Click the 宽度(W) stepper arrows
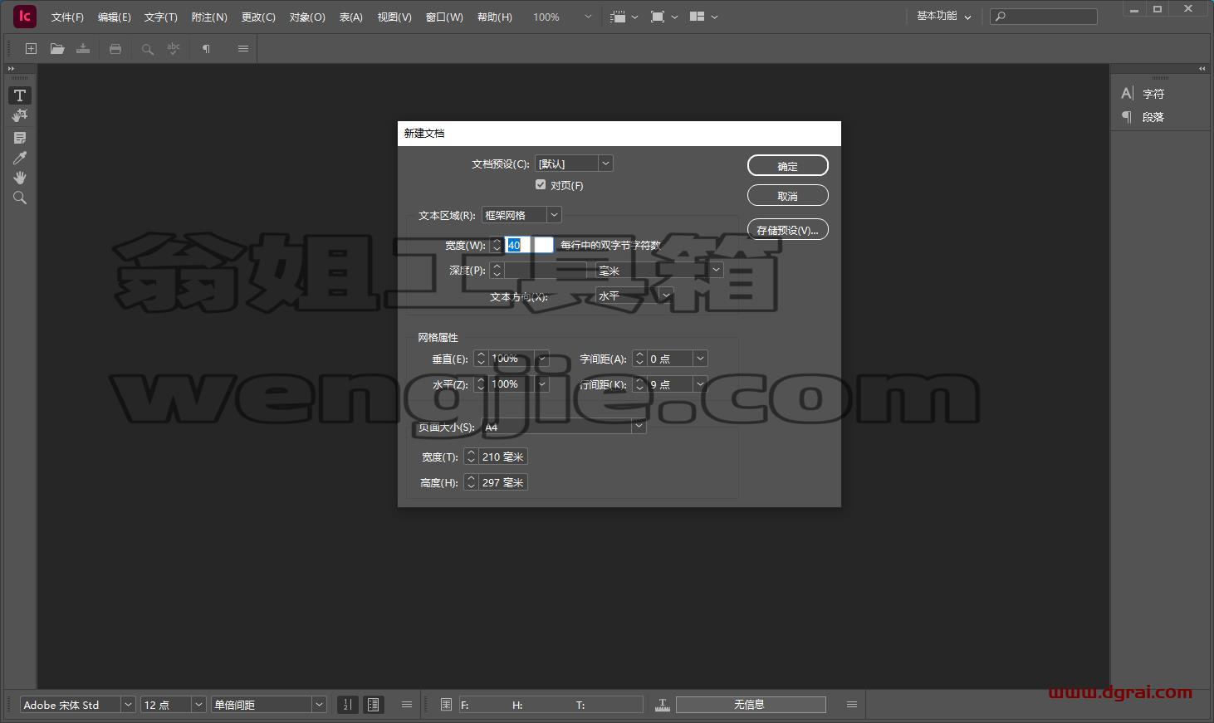Screen dimensions: 1214x723 coord(497,245)
